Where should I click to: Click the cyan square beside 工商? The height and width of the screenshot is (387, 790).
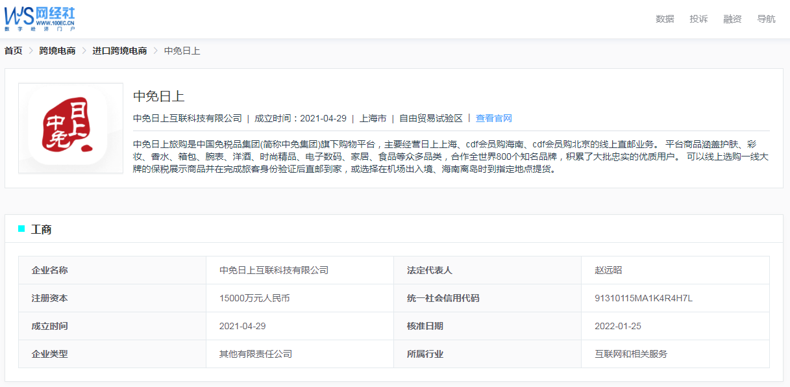(21, 229)
